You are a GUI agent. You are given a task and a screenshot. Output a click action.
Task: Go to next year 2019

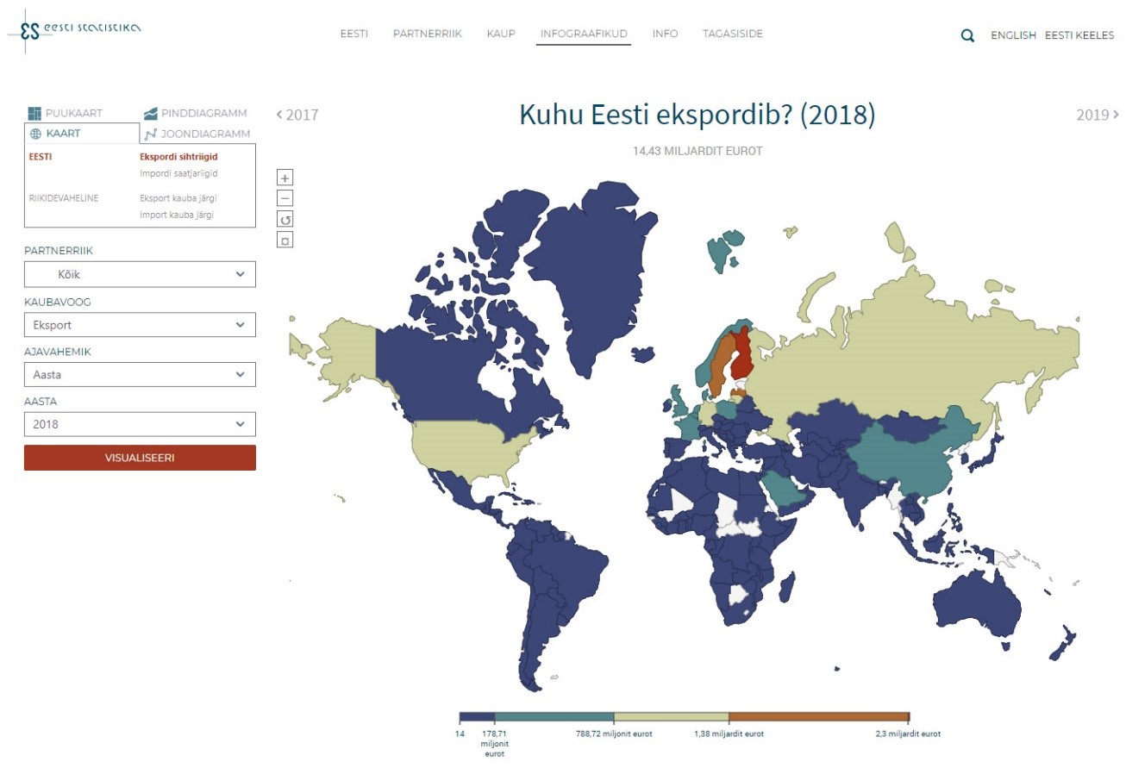tap(1098, 114)
